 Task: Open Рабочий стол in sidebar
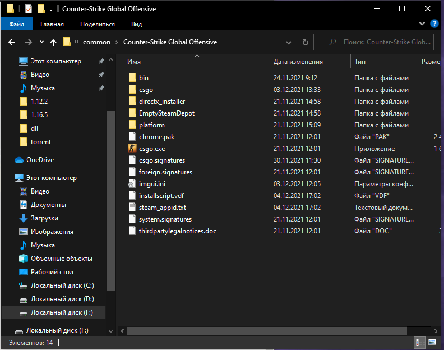click(x=46, y=272)
